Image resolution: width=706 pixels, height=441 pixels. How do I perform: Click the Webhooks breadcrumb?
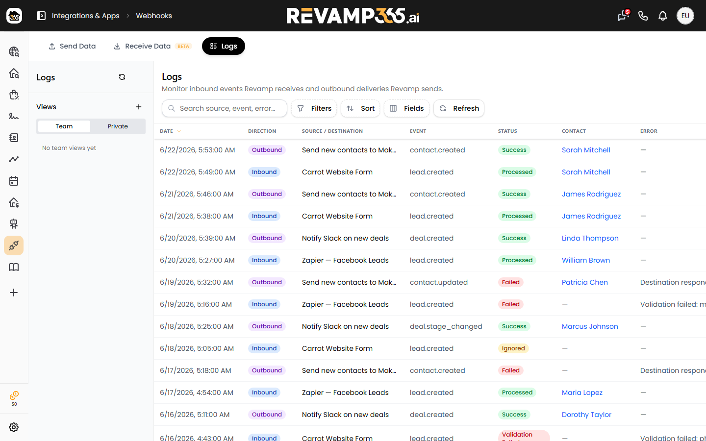[x=154, y=16]
